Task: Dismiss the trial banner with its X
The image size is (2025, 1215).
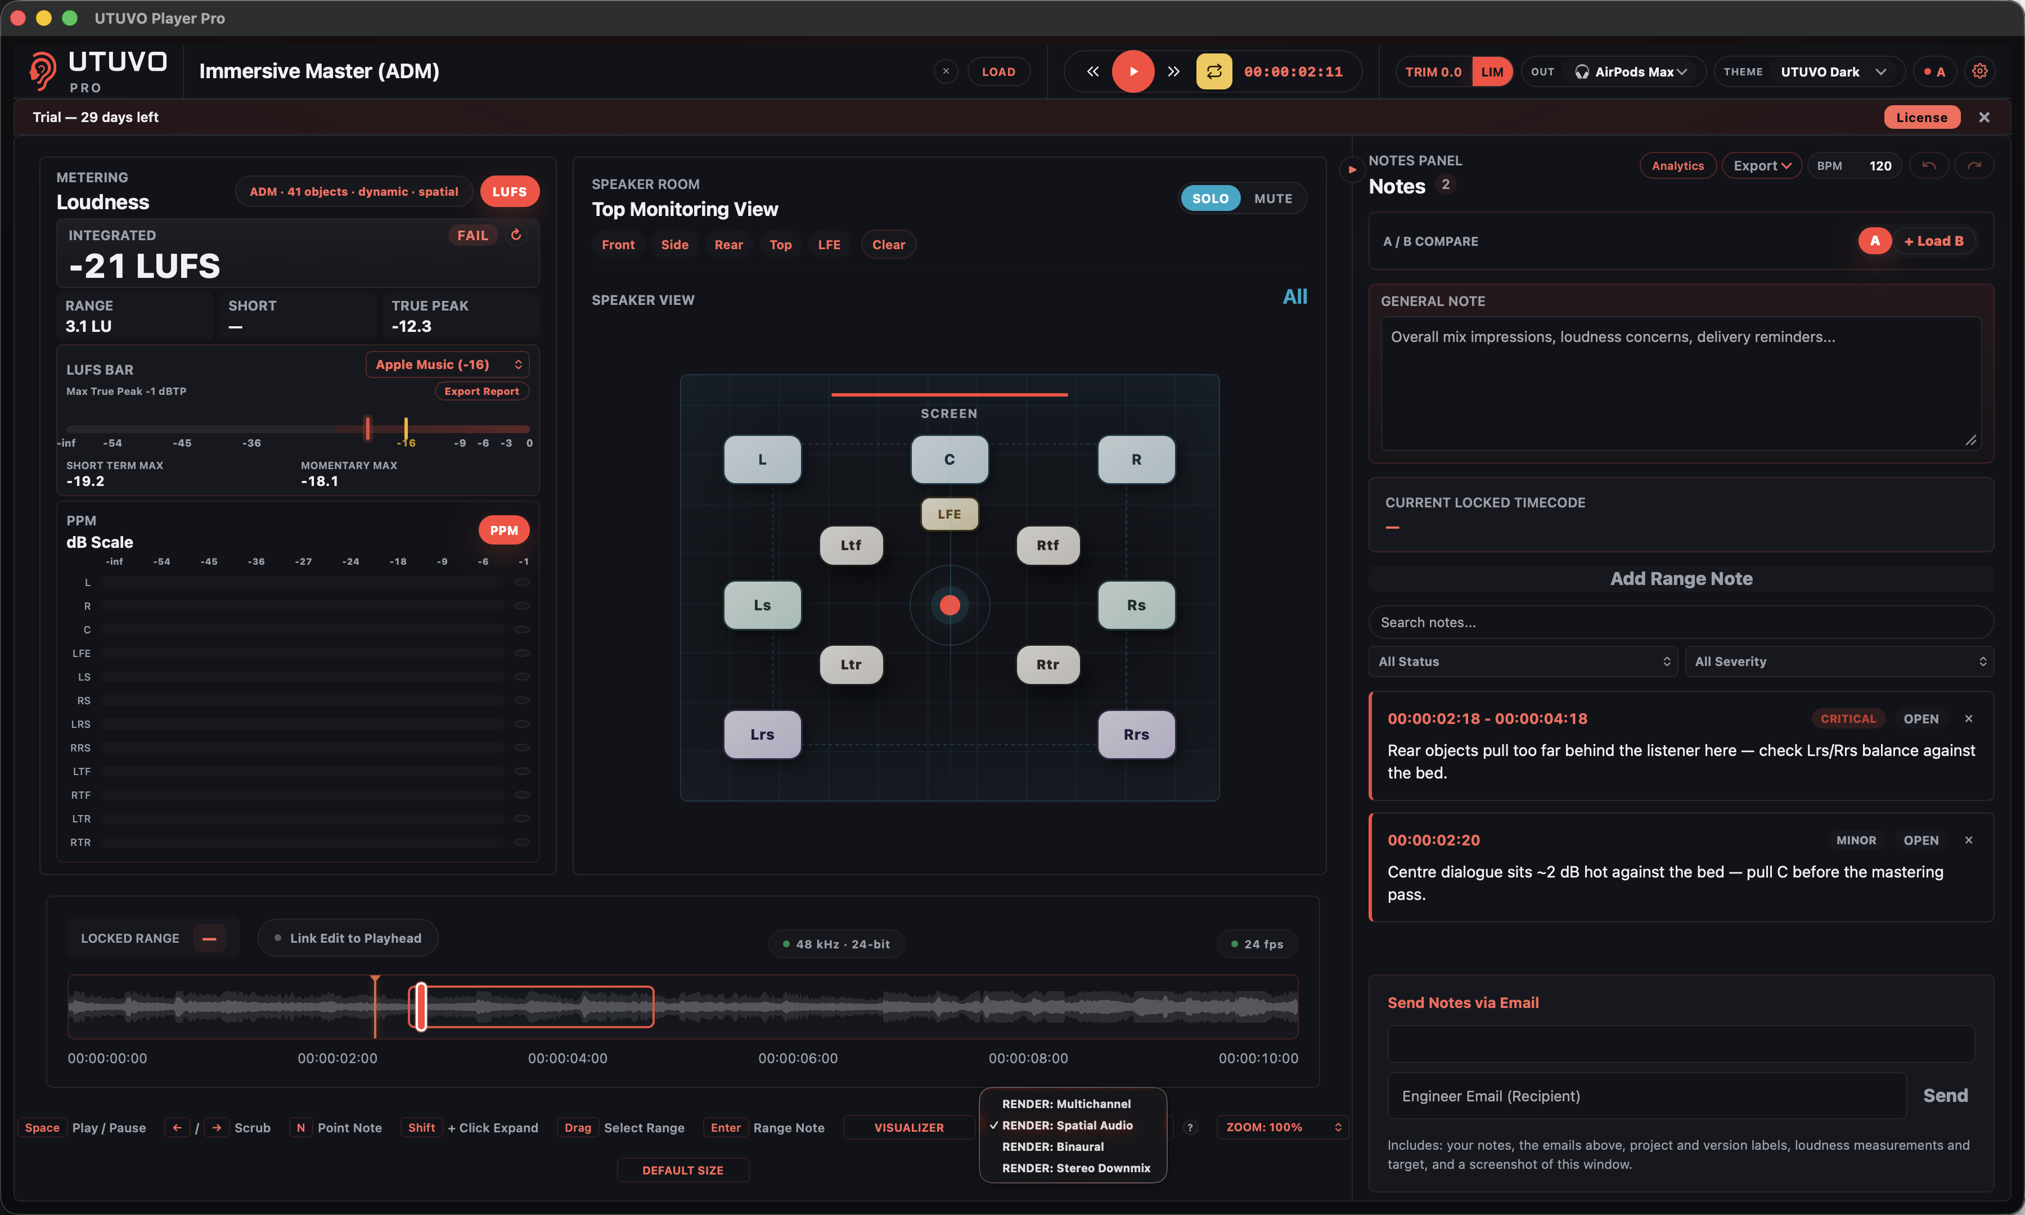Action: click(x=1984, y=117)
